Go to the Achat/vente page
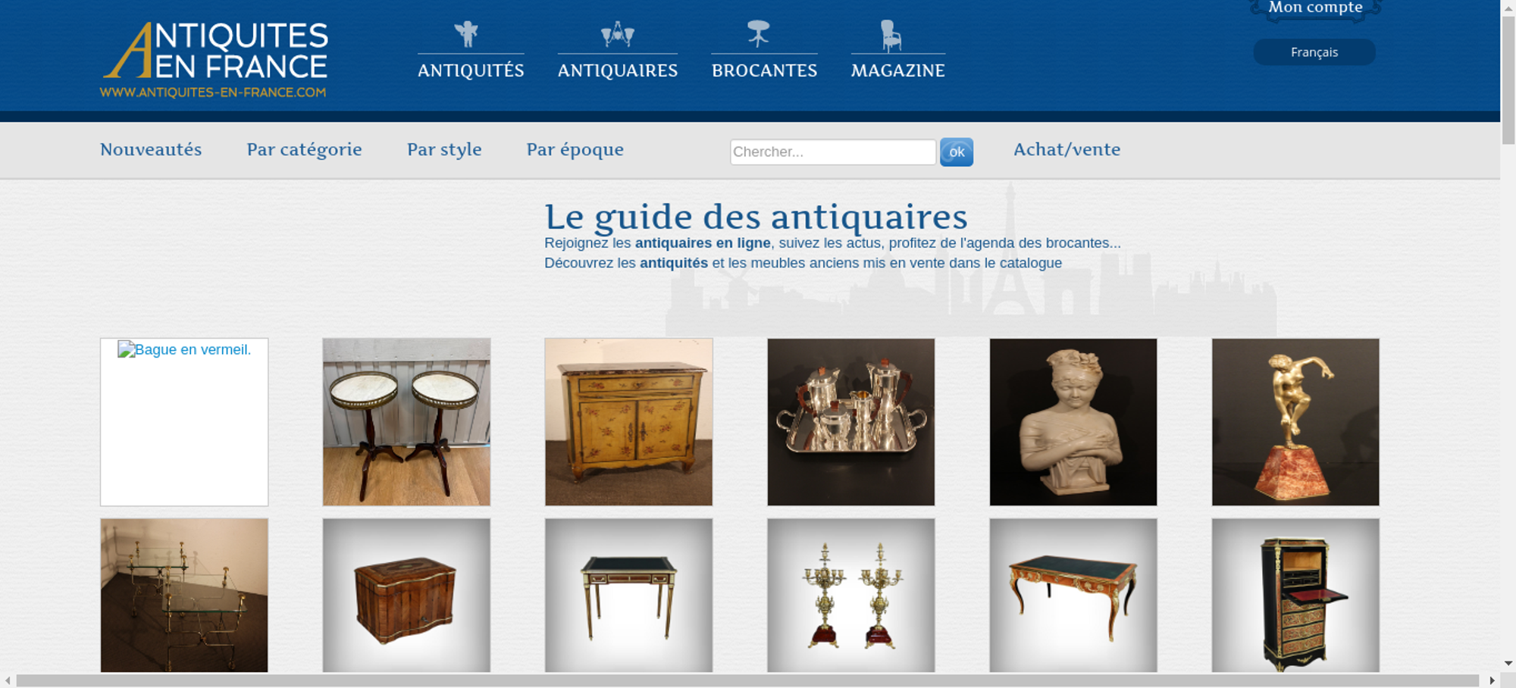The height and width of the screenshot is (688, 1516). click(x=1067, y=149)
